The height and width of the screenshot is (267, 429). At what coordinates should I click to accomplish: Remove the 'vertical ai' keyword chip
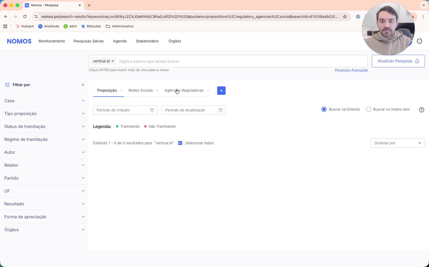pyautogui.click(x=113, y=61)
